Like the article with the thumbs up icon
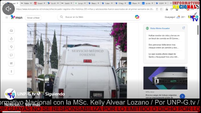 (11, 39)
